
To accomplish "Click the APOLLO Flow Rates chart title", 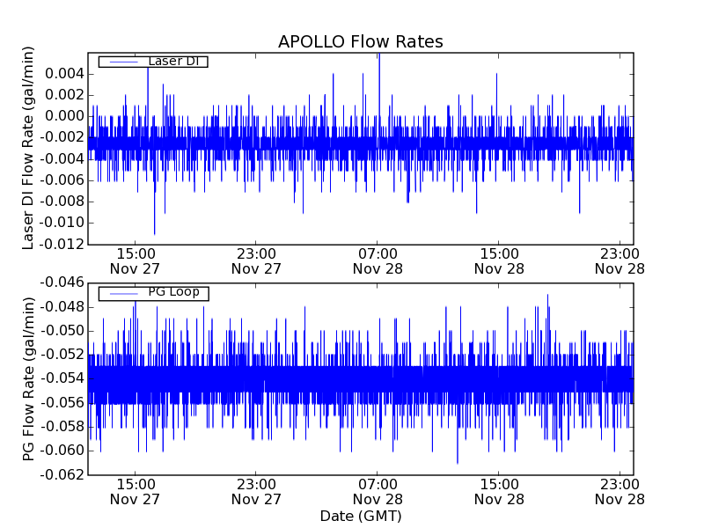I will click(360, 42).
